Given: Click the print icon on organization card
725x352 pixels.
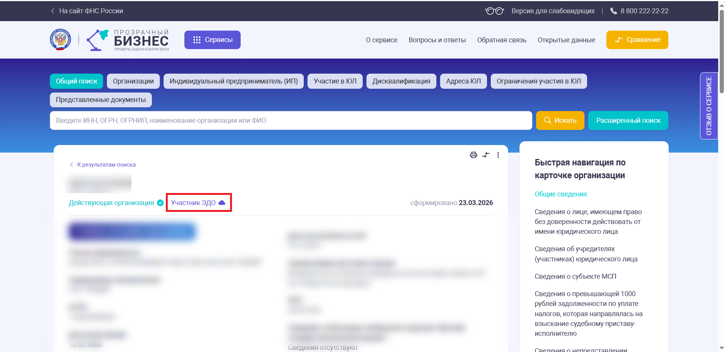Looking at the screenshot, I should (x=473, y=155).
